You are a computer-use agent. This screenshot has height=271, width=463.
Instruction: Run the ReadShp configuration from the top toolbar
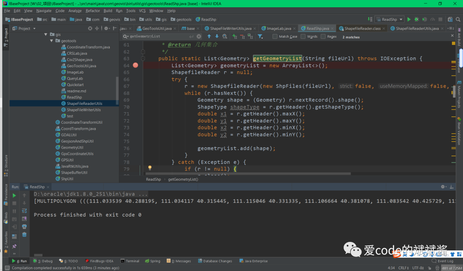pyautogui.click(x=409, y=19)
